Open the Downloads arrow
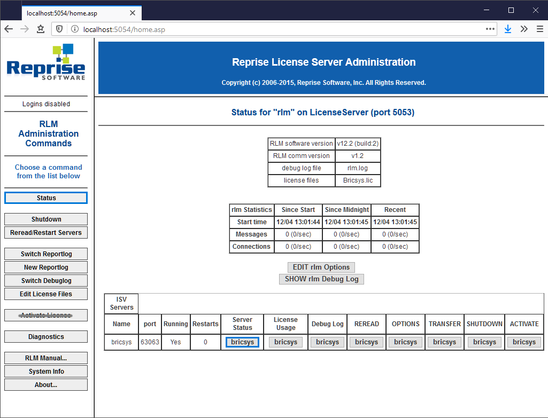The width and height of the screenshot is (548, 418). tap(508, 29)
